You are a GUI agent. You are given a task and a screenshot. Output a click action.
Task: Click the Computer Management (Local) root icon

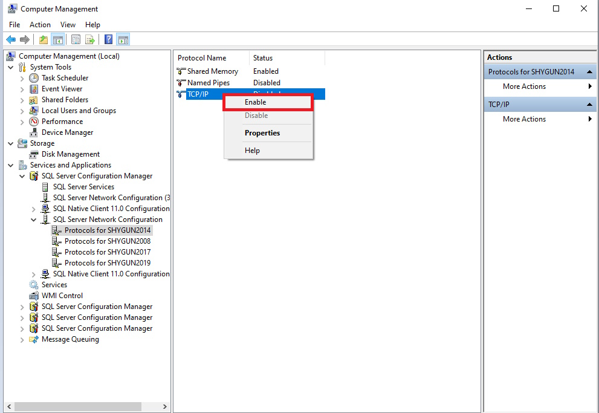pos(11,56)
